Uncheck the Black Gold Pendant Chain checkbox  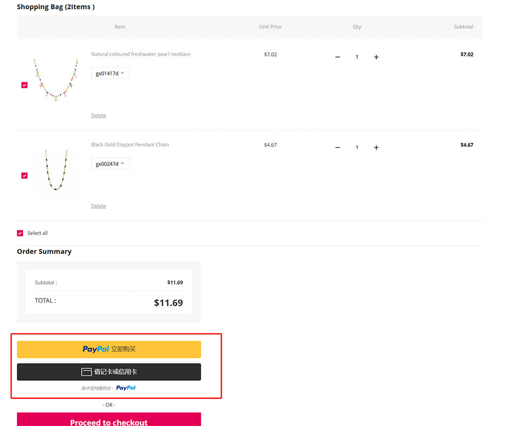coord(24,176)
